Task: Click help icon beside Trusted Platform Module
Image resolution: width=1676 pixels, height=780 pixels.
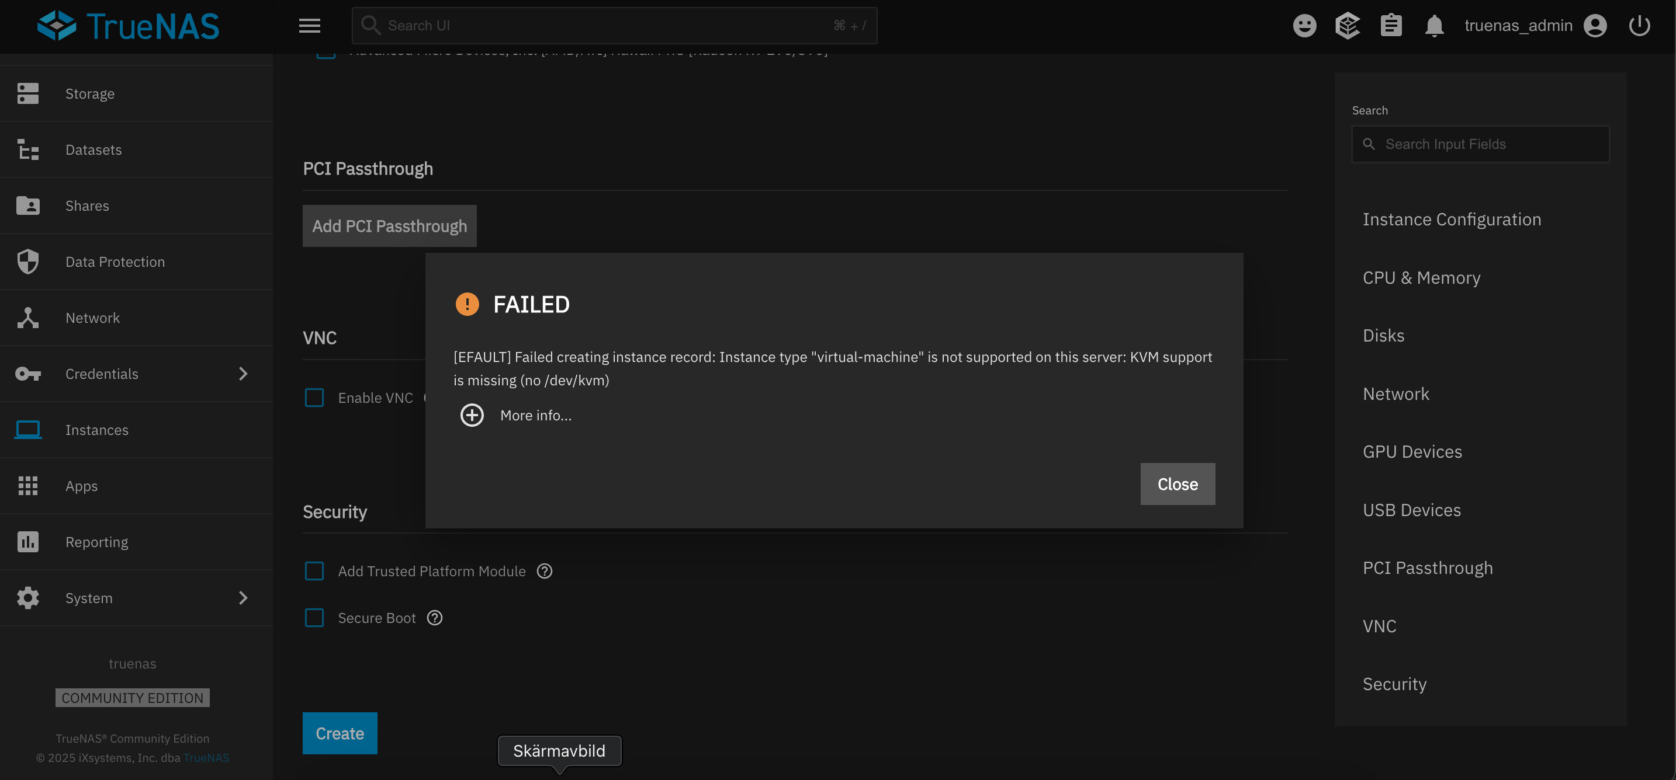Action: pos(545,571)
